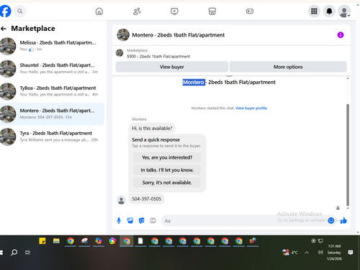This screenshot has height=270, width=360.
Task: Choose a sticker with the sticker icon
Action: 142,220
